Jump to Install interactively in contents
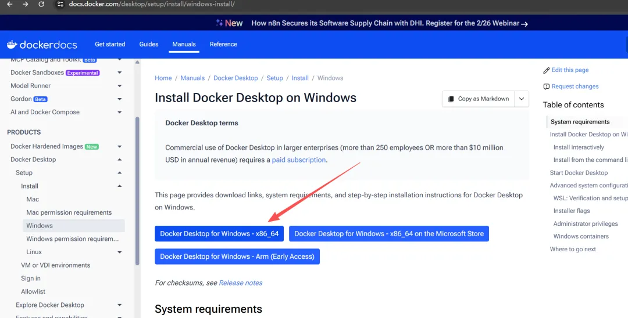Viewport: 628px width, 318px height. (579, 147)
